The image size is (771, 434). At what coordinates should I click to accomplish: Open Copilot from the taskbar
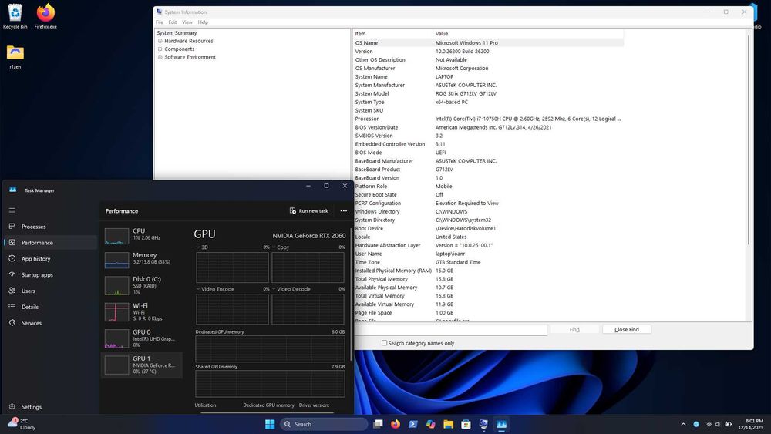coord(431,424)
